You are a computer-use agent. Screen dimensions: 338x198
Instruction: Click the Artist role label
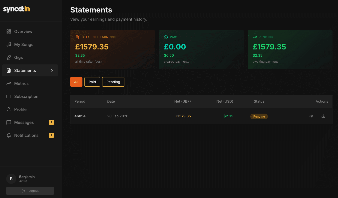click(23, 181)
